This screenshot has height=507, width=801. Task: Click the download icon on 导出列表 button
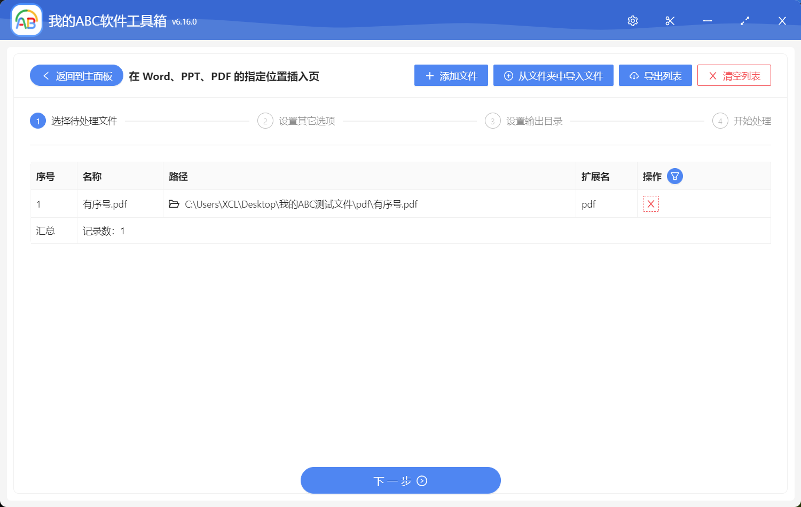pos(634,75)
